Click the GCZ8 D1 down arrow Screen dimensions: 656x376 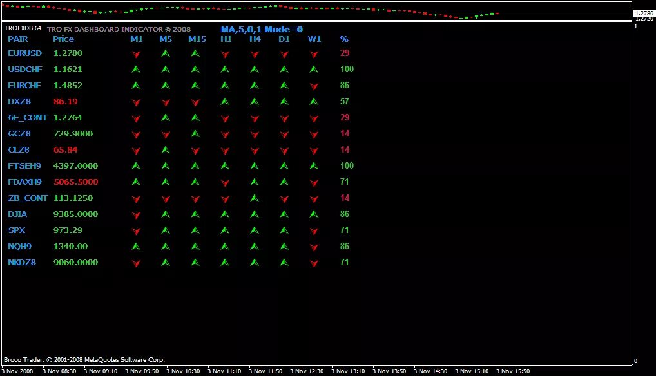284,135
